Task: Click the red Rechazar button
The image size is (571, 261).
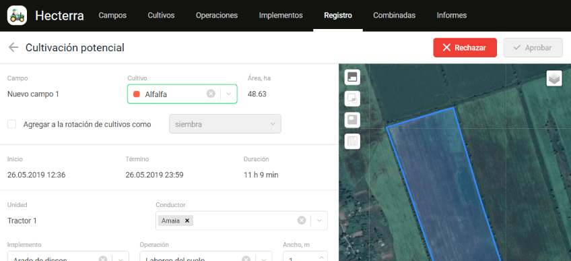Action: [x=465, y=48]
